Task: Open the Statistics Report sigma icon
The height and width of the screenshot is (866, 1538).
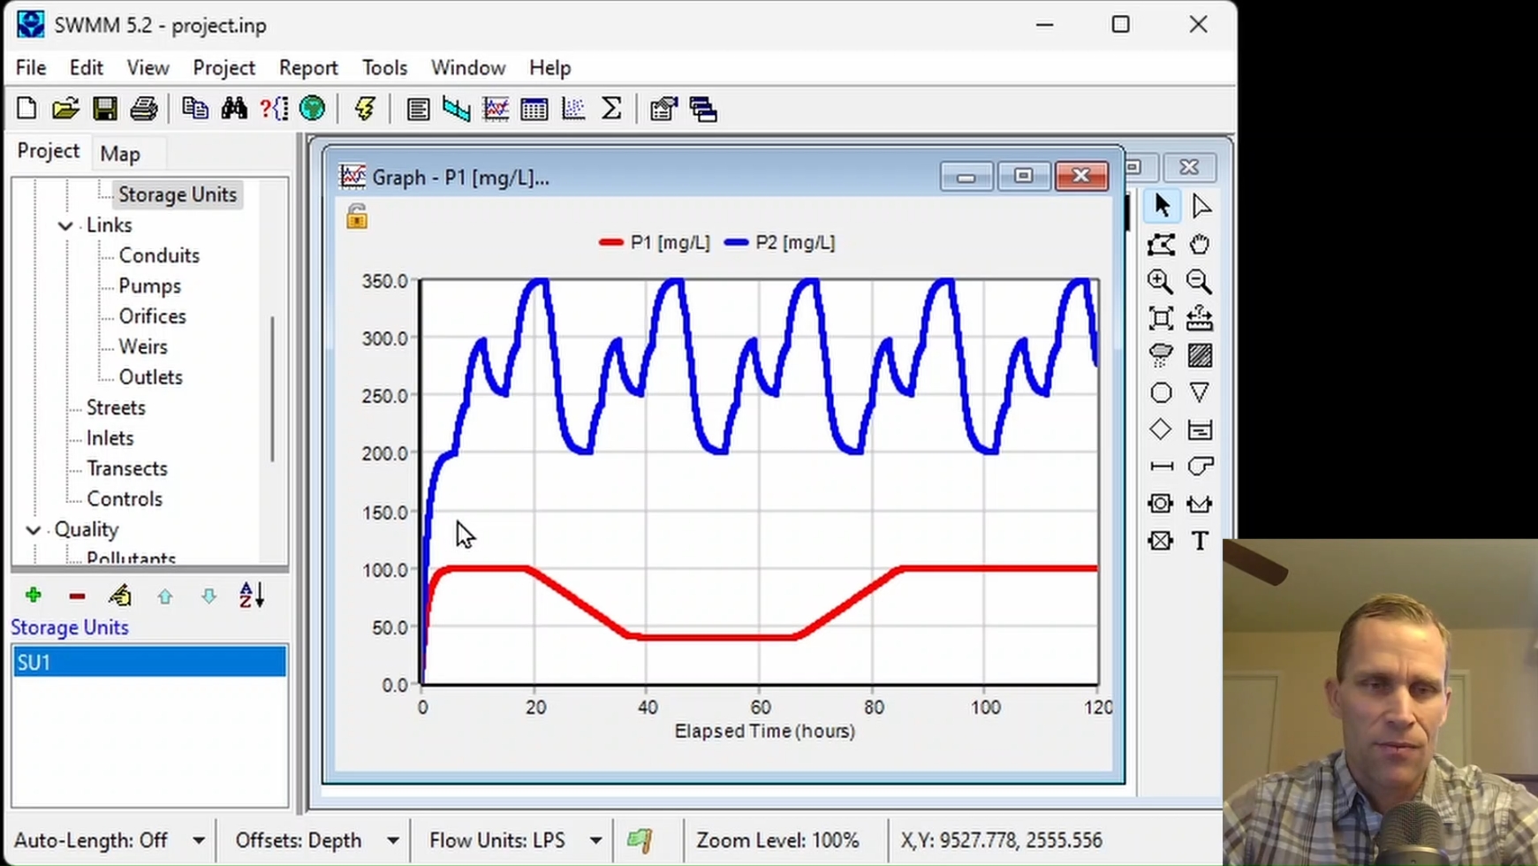Action: pos(611,109)
